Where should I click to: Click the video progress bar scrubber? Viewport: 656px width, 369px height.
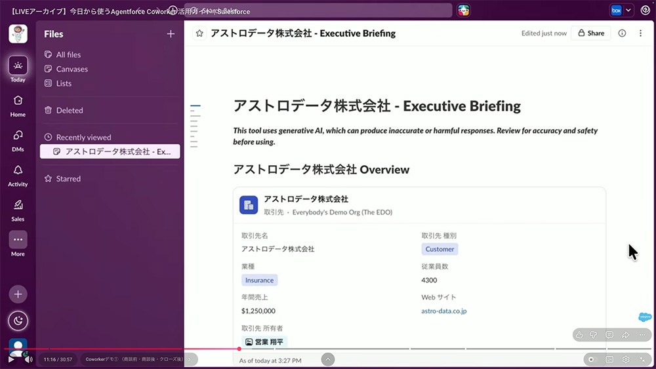(x=239, y=349)
